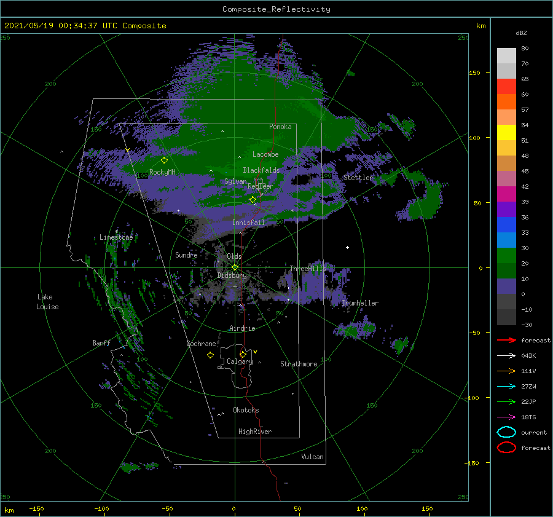This screenshot has width=553, height=517.
Task: Click the Okotoks town label
Action: pos(246,410)
